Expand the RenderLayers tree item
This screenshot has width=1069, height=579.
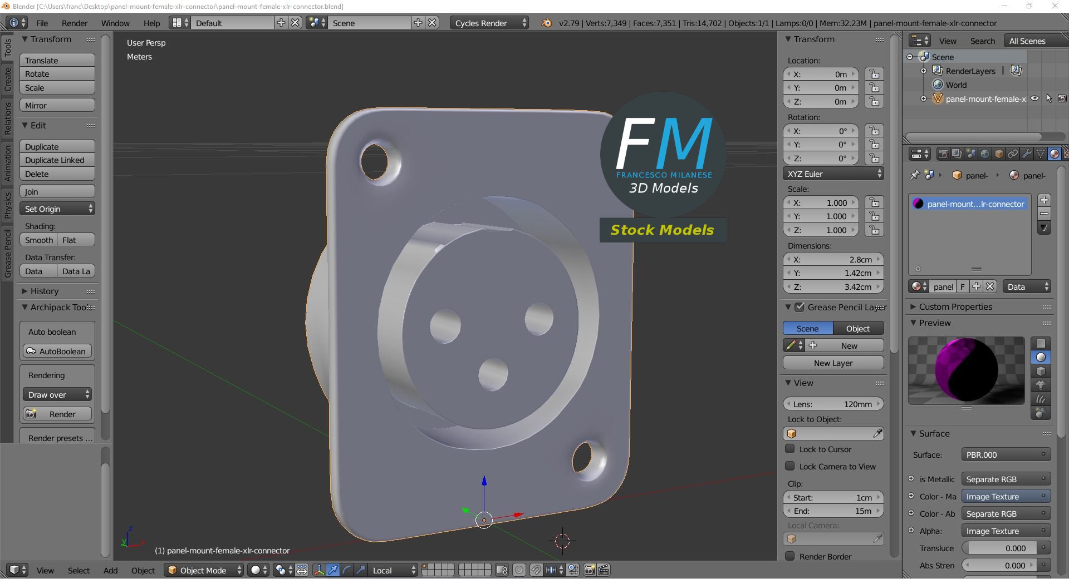[x=924, y=71]
